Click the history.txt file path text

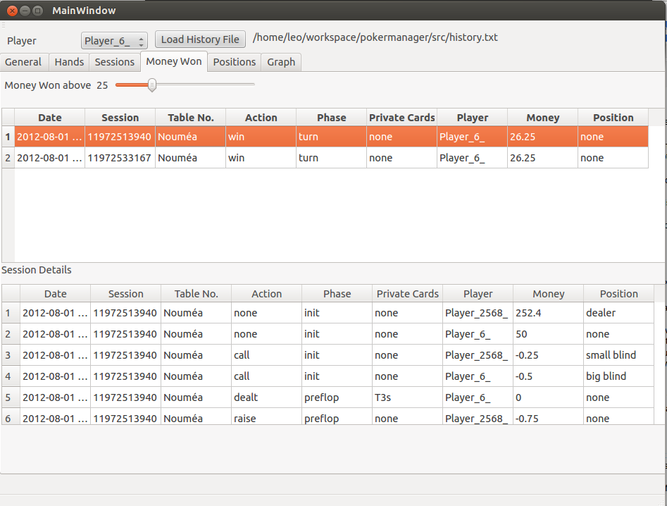375,37
